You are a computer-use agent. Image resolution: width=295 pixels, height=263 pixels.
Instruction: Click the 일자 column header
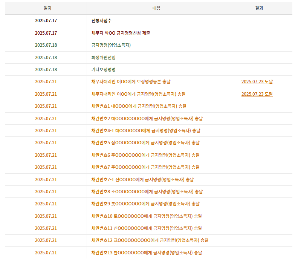click(x=47, y=8)
